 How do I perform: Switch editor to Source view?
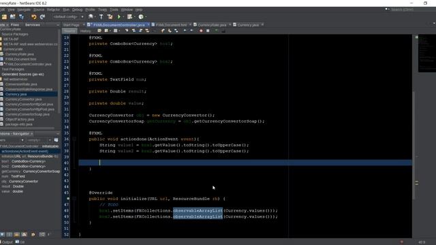coord(69,31)
